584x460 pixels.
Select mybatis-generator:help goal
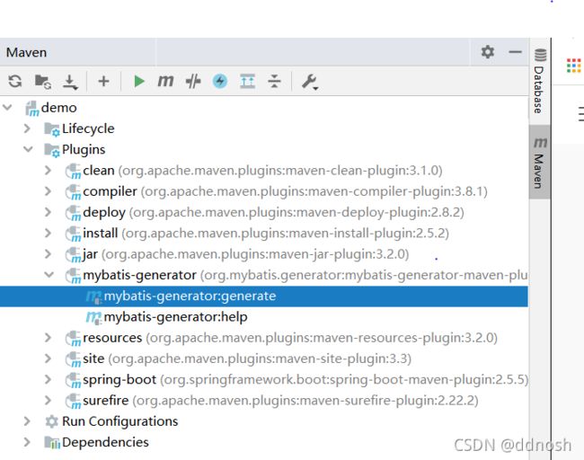pyautogui.click(x=175, y=317)
